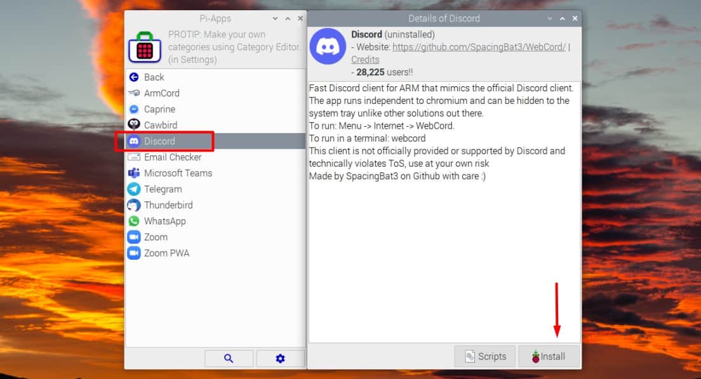
Task: Click the WhatsApp icon in the app list
Action: (x=133, y=221)
